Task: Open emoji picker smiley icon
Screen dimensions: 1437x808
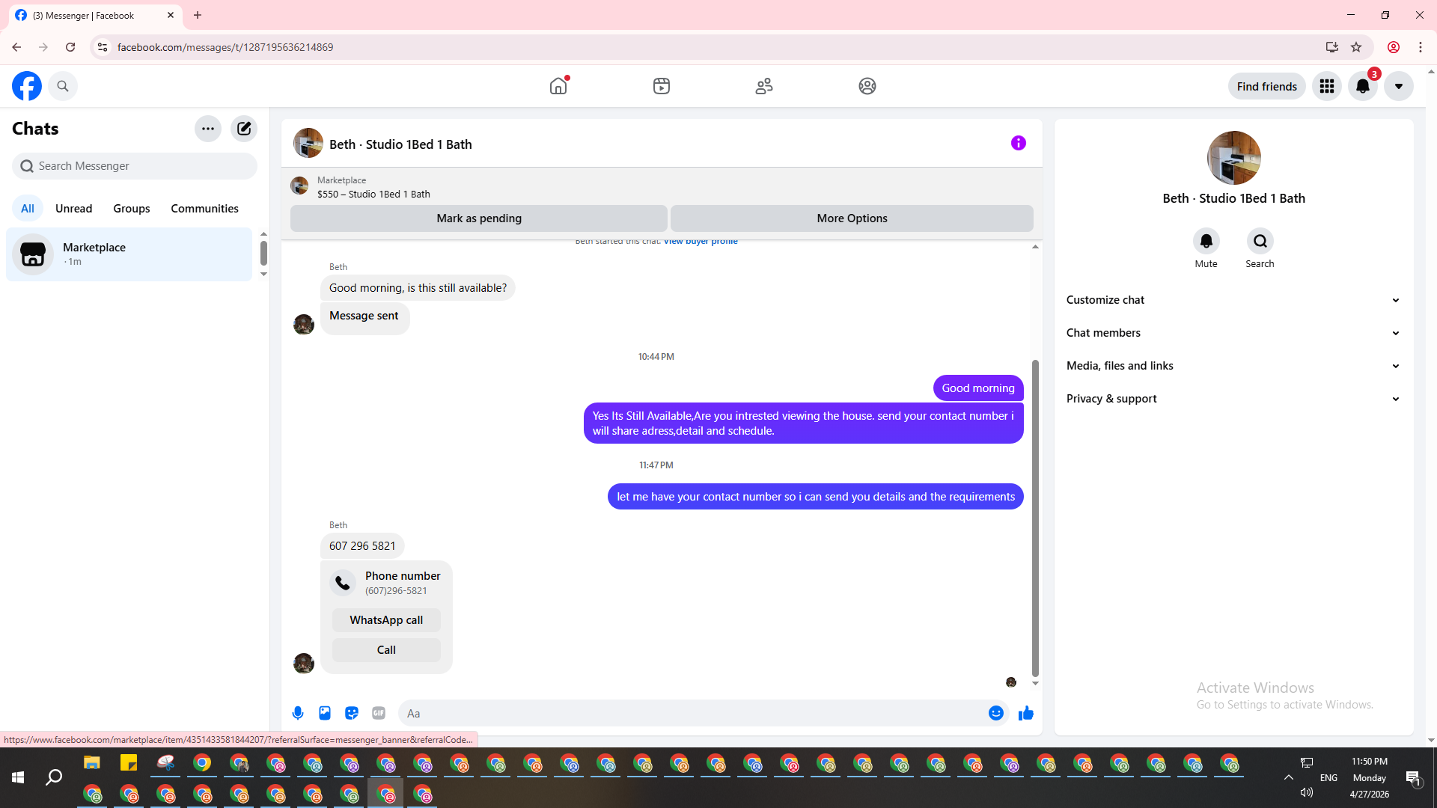Action: [996, 714]
